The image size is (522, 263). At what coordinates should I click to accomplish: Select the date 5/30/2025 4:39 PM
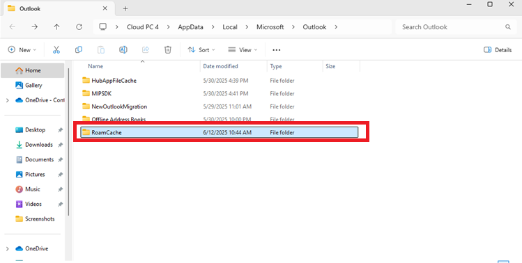point(225,81)
